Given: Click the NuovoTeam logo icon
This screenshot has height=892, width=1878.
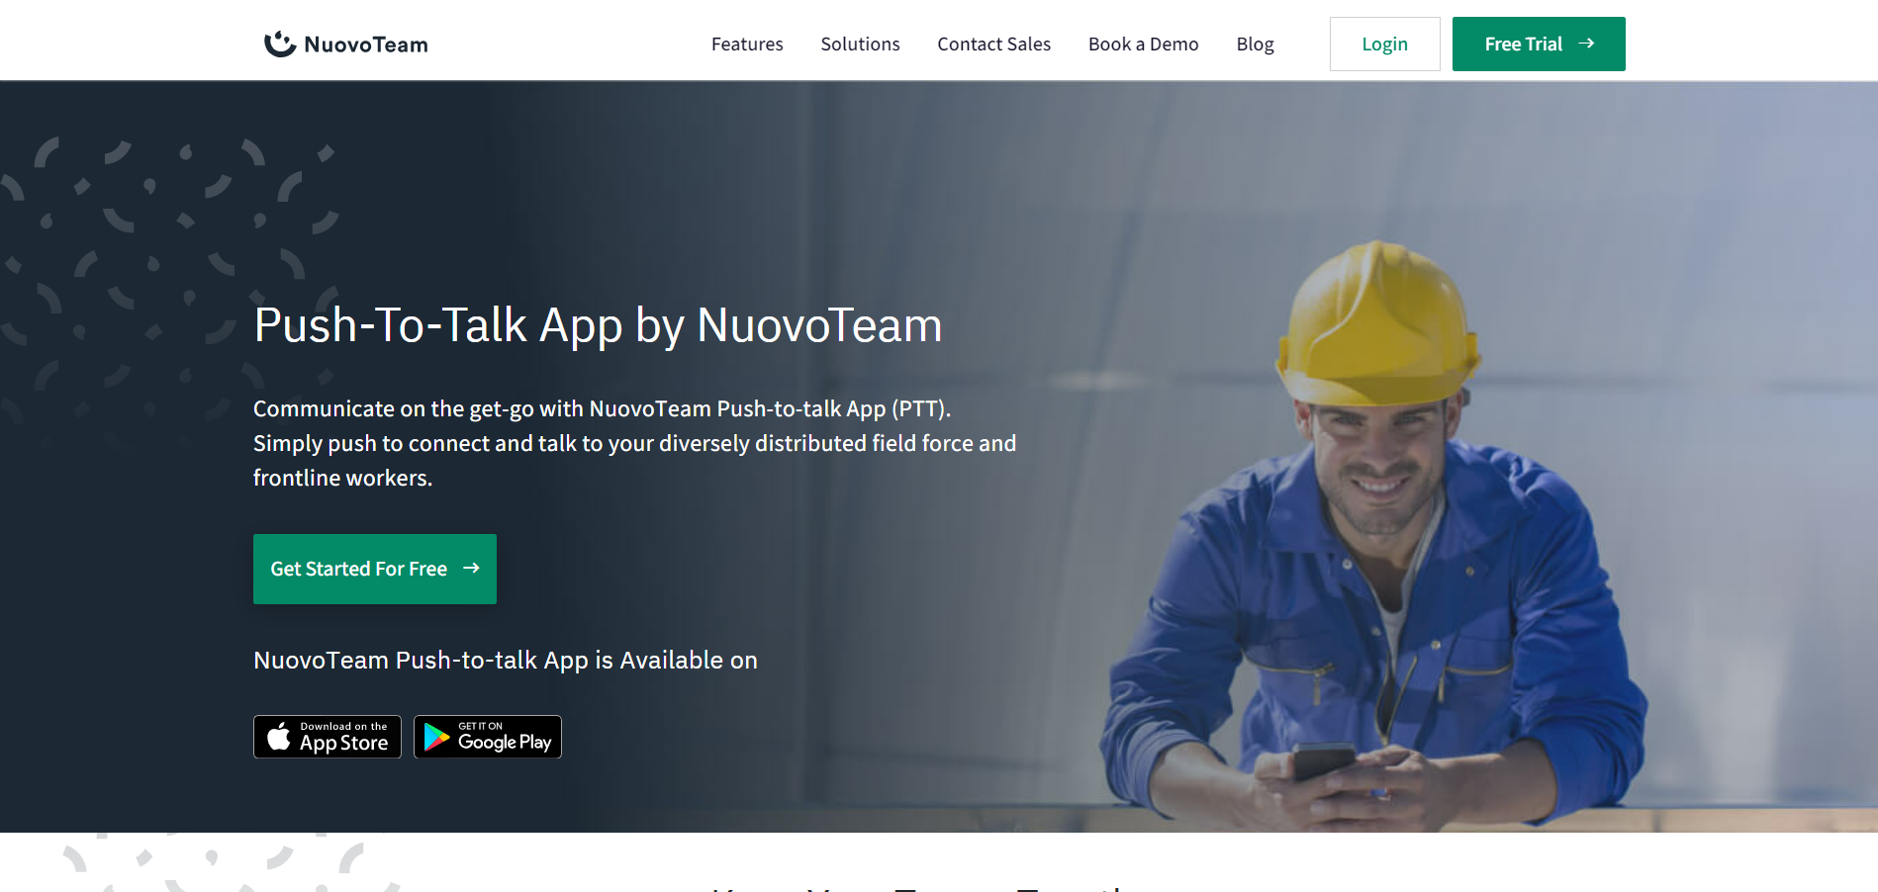Looking at the screenshot, I should tap(280, 44).
